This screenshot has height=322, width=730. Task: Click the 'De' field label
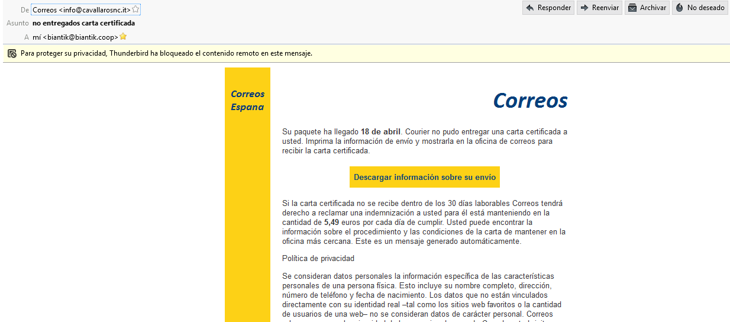(25, 10)
